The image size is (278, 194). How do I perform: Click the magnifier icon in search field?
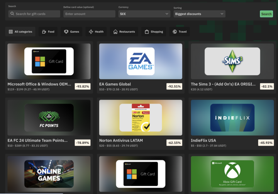pyautogui.click(x=12, y=14)
